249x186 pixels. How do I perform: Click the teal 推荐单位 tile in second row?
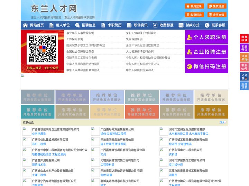click(38, 112)
